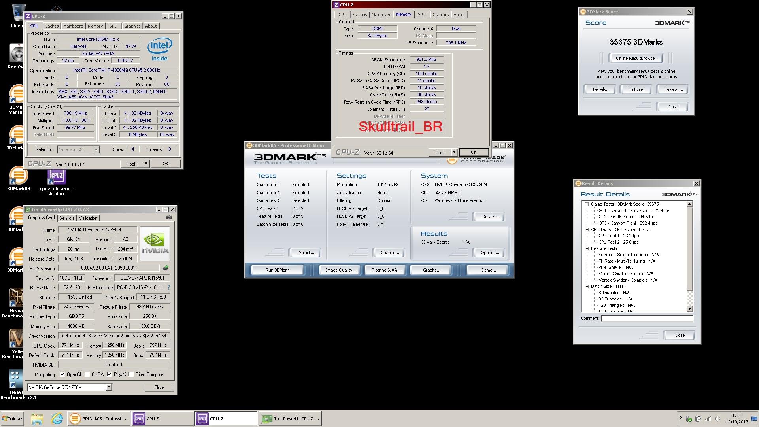
Task: Click Image Quality button
Action: click(x=340, y=270)
